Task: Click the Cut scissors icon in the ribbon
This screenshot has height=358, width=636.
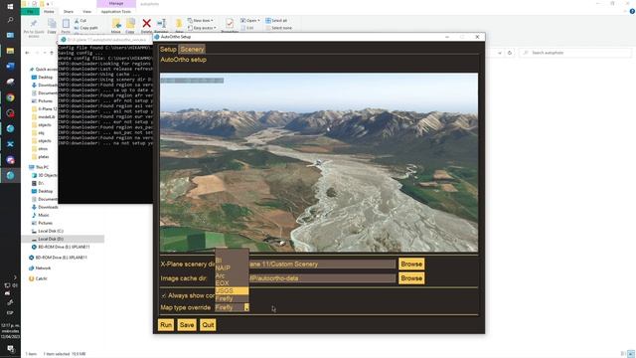Action: coord(77,20)
